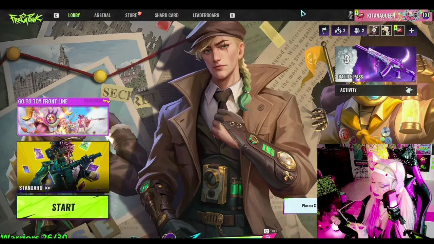Select the STANDARD game mode card
Screen dimensions: 434x244
pos(63,167)
